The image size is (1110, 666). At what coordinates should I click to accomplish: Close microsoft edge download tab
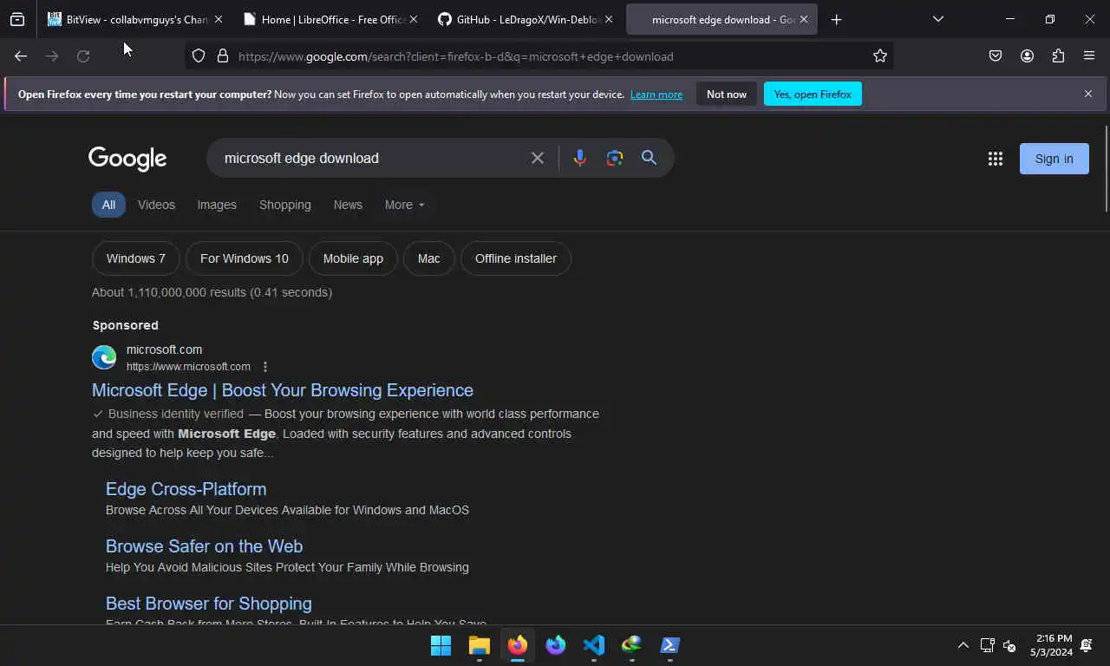tap(804, 19)
